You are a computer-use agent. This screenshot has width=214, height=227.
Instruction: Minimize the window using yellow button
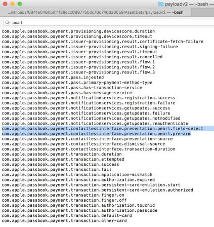point(13,4)
